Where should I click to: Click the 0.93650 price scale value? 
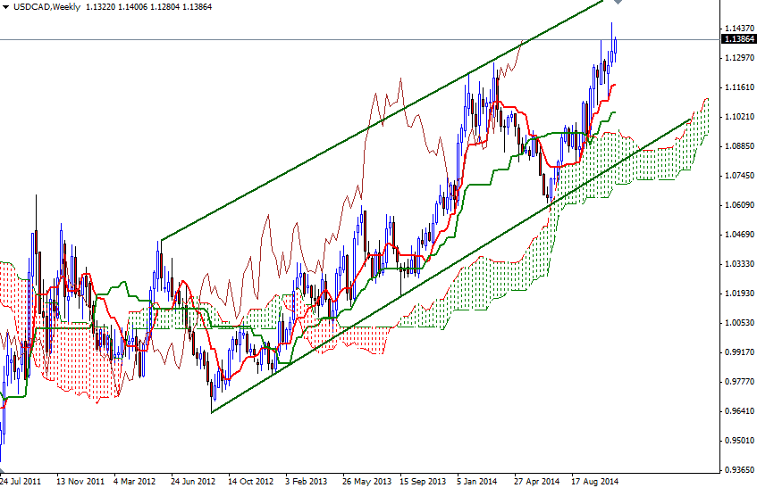coord(739,469)
